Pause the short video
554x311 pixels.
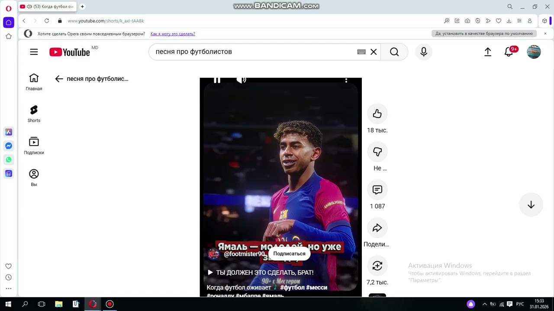click(x=217, y=80)
